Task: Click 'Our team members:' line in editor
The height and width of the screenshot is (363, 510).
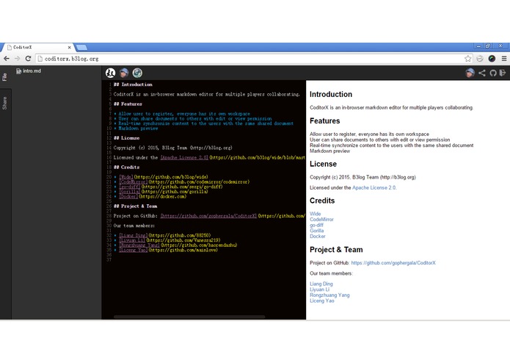Action: point(134,226)
